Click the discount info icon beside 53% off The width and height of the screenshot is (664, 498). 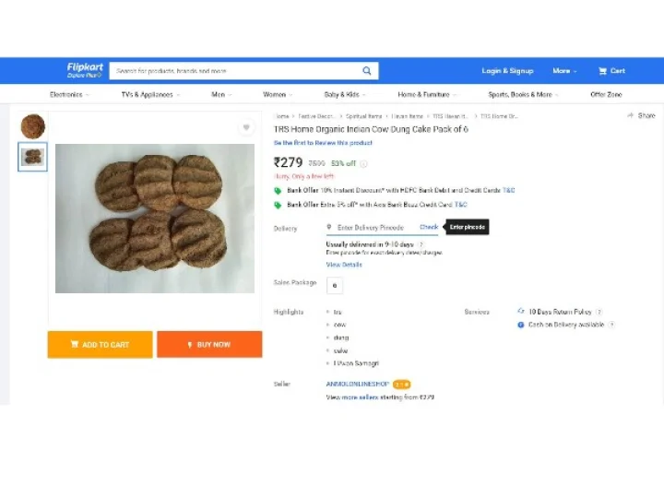363,164
